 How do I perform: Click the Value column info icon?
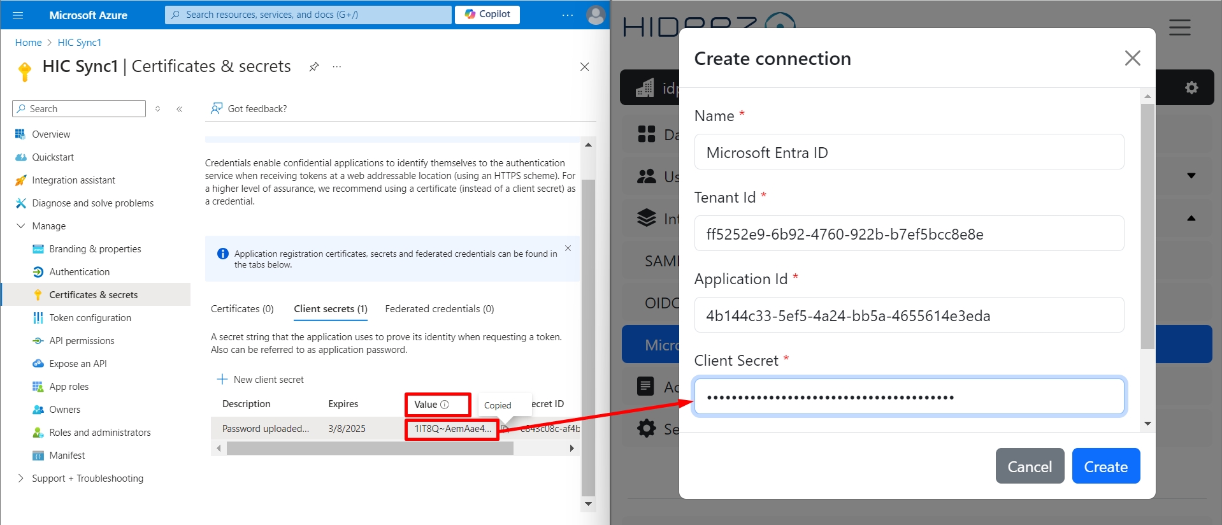tap(445, 405)
